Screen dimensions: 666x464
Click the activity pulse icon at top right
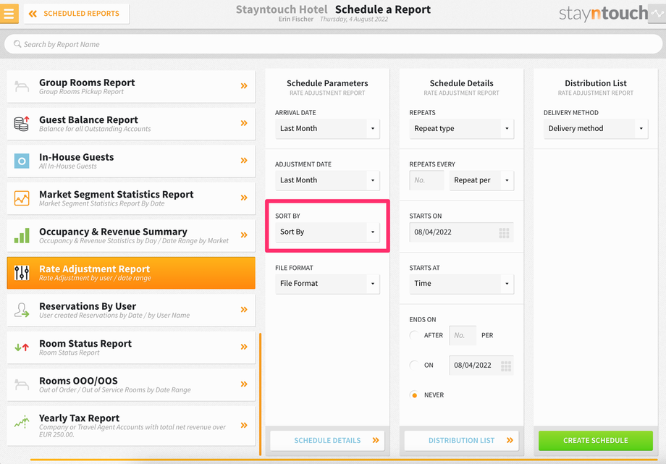tap(657, 14)
